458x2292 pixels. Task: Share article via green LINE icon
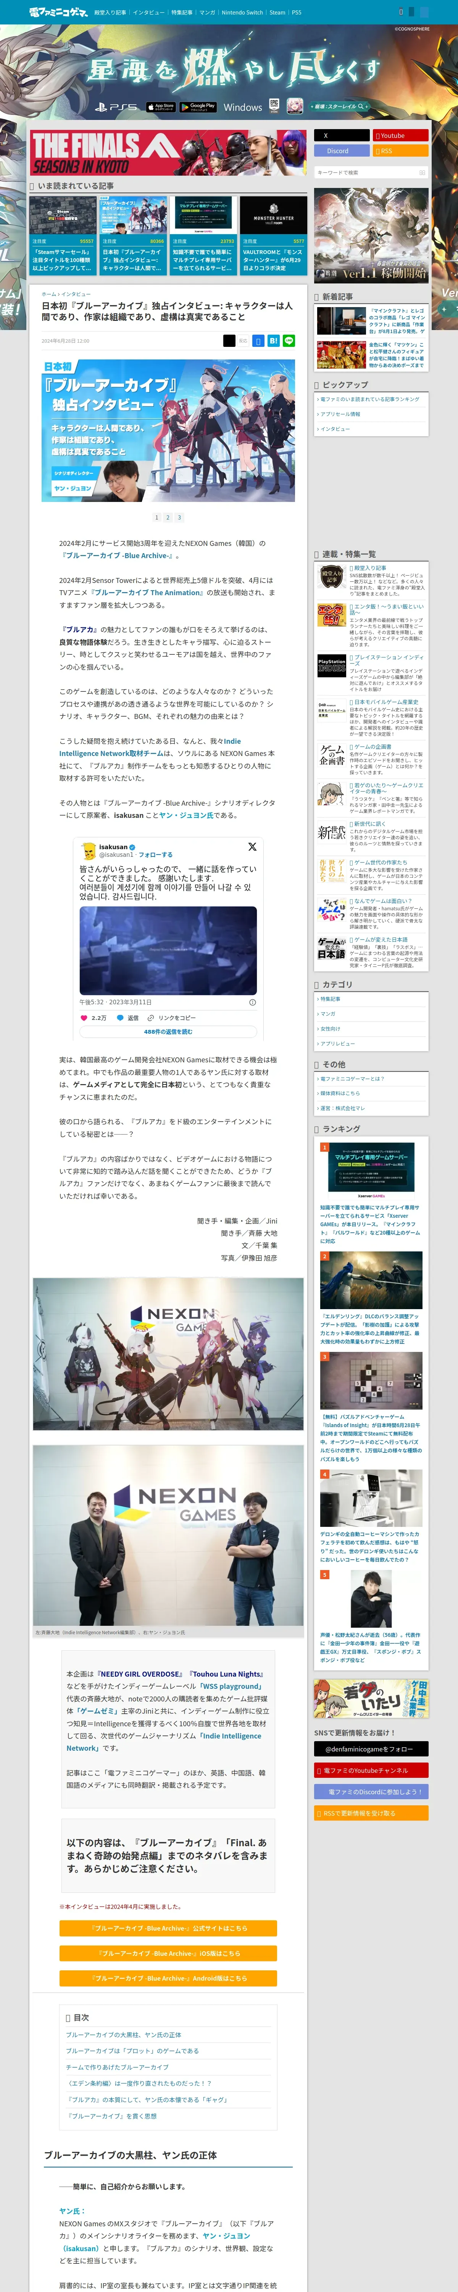pos(289,341)
